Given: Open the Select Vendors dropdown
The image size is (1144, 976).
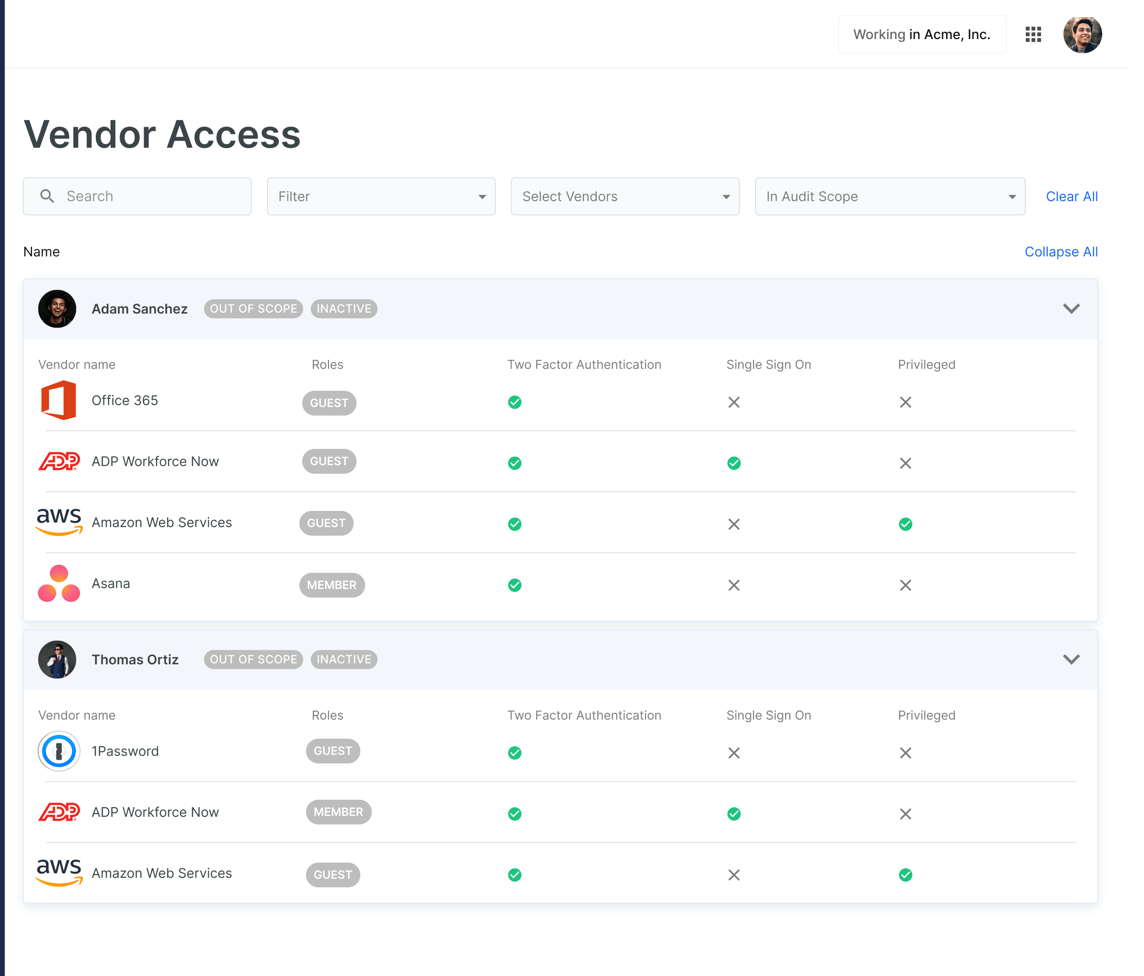Looking at the screenshot, I should point(625,196).
